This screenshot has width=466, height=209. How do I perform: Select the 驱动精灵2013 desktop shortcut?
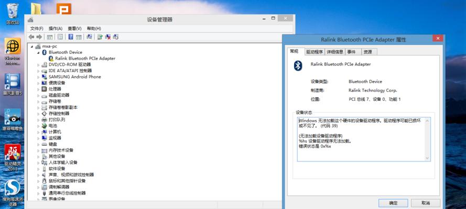tap(12, 157)
